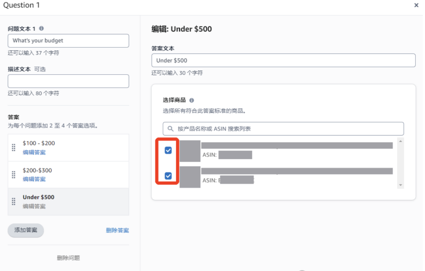Uncheck the second product checkbox
Viewport: 425px width, 271px height.
168,176
